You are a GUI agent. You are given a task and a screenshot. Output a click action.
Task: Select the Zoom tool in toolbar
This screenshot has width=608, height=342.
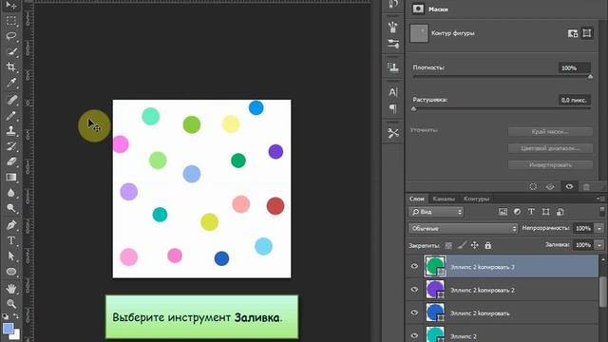point(11,304)
